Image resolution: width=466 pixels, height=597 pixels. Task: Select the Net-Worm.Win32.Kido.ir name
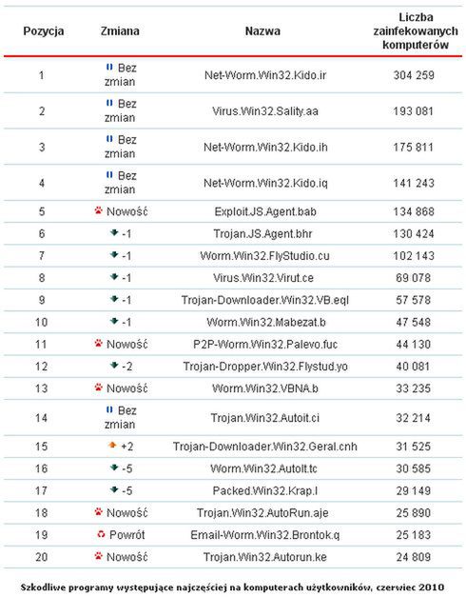tap(265, 75)
